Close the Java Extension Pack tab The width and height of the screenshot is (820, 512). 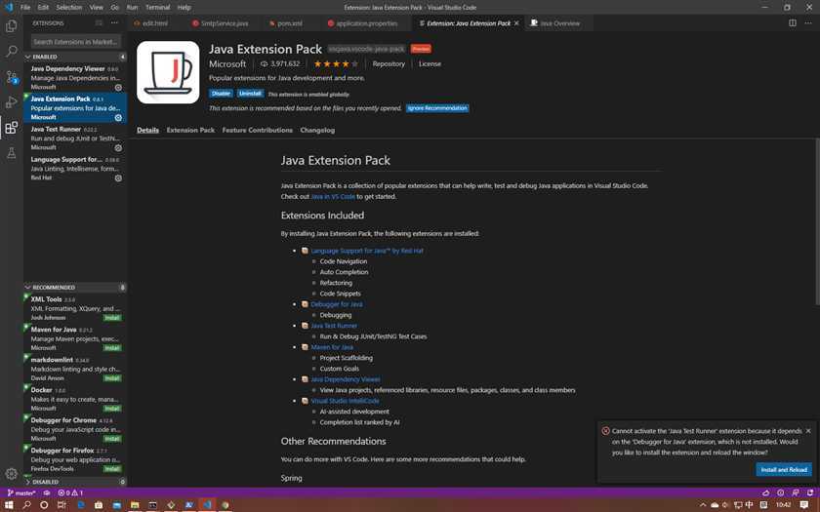[516, 23]
